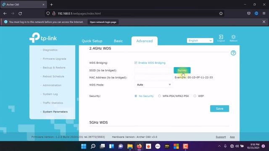
Task: Click the Survey button
Action: coord(182,70)
